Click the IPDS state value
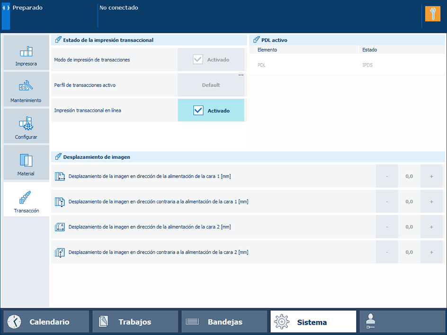Viewport: 447px width, 335px height. (367, 65)
